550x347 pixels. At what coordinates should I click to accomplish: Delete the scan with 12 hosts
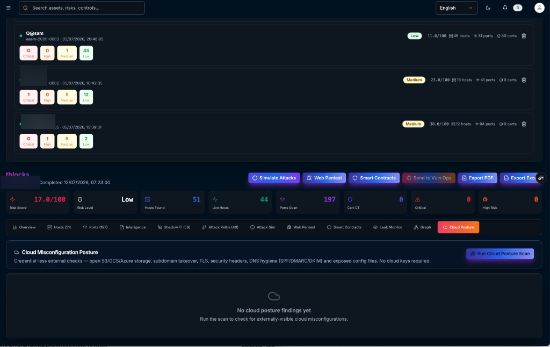524,124
